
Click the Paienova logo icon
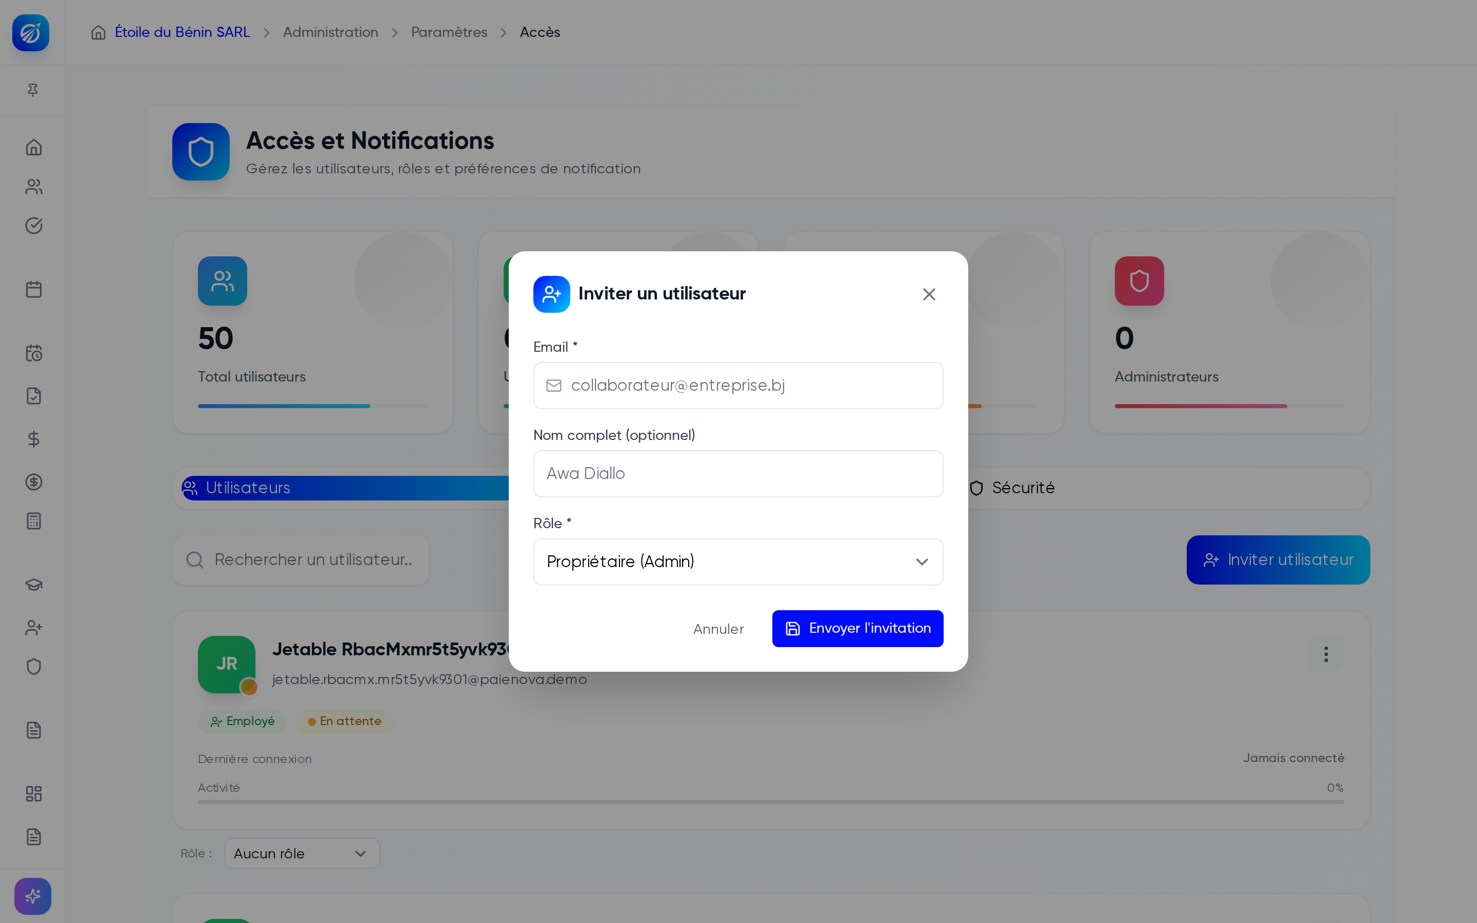31,32
